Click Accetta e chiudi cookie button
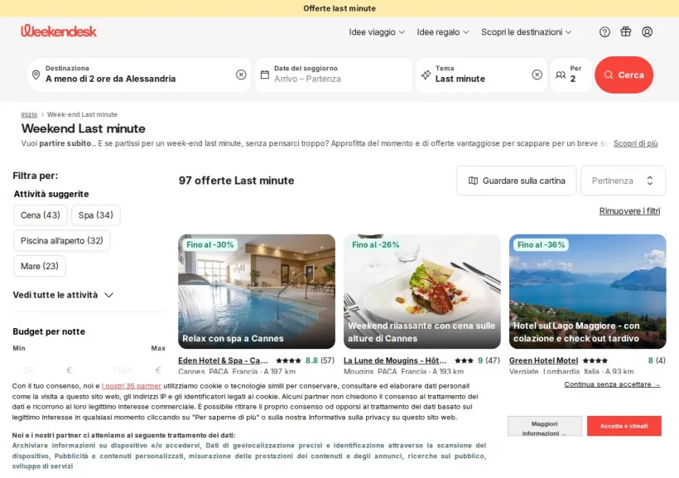This screenshot has height=478, width=679. (x=624, y=426)
